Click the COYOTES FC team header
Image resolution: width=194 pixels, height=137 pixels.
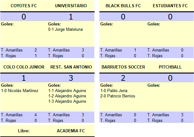[x=24, y=6]
